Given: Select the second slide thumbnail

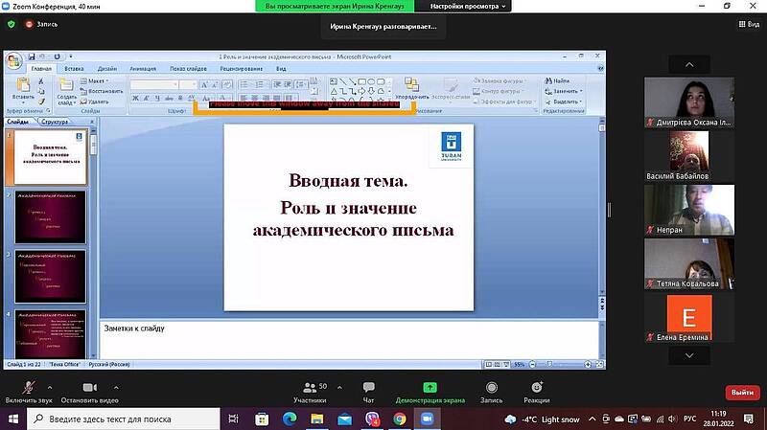Looking at the screenshot, I should [x=50, y=215].
